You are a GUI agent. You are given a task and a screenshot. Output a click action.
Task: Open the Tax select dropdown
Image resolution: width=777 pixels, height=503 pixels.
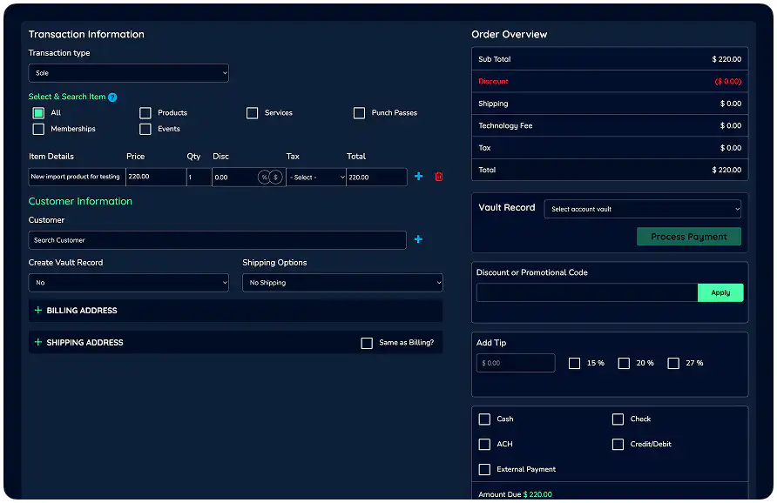pyautogui.click(x=315, y=177)
